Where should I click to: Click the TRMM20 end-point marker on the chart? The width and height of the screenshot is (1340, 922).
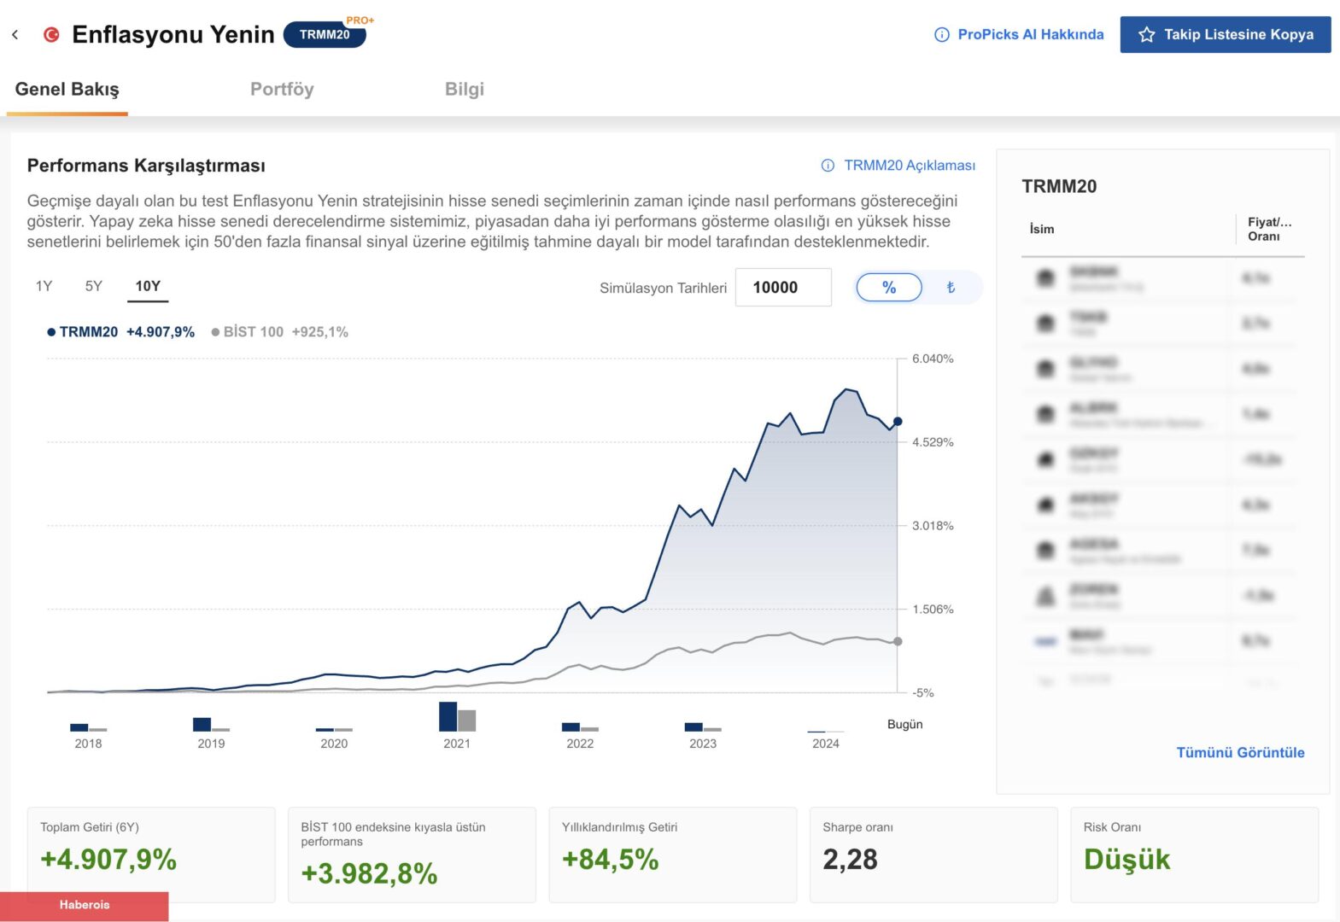pos(898,422)
